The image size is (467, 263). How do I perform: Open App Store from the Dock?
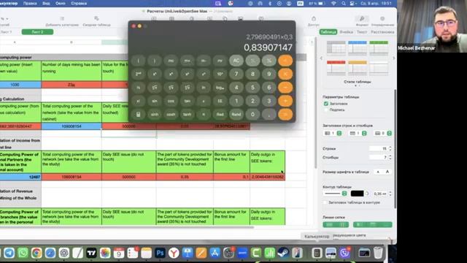click(x=215, y=254)
